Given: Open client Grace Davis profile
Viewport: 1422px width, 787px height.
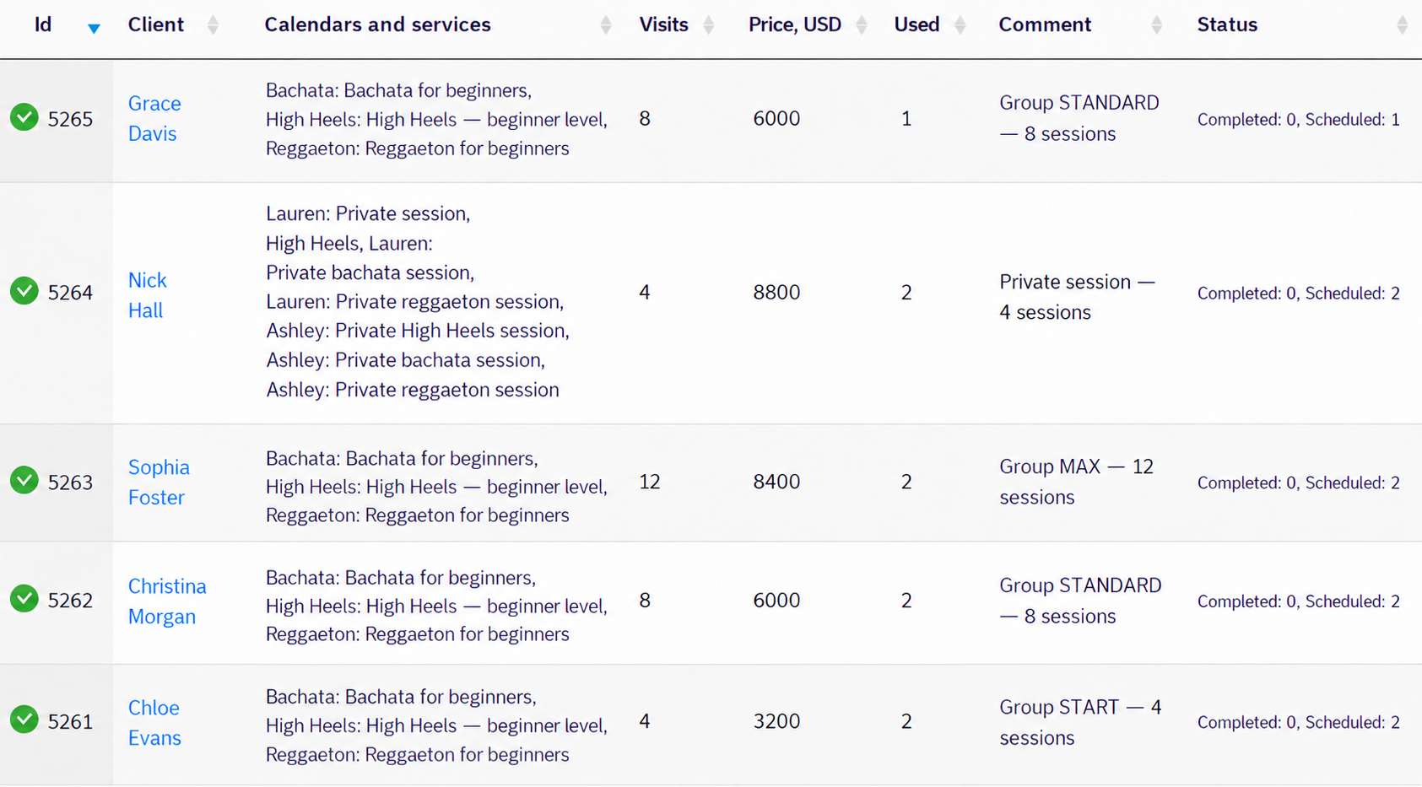Looking at the screenshot, I should click(x=154, y=118).
